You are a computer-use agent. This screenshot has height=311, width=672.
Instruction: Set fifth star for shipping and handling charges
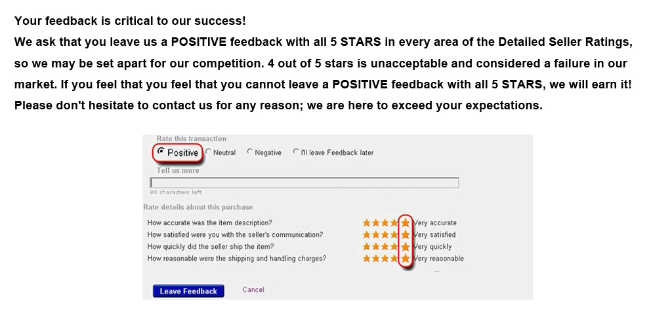point(406,259)
